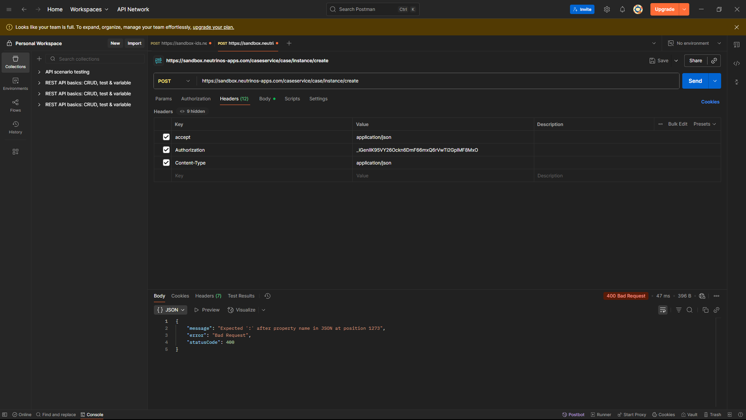Open the Collections sidebar panel

pos(16,62)
